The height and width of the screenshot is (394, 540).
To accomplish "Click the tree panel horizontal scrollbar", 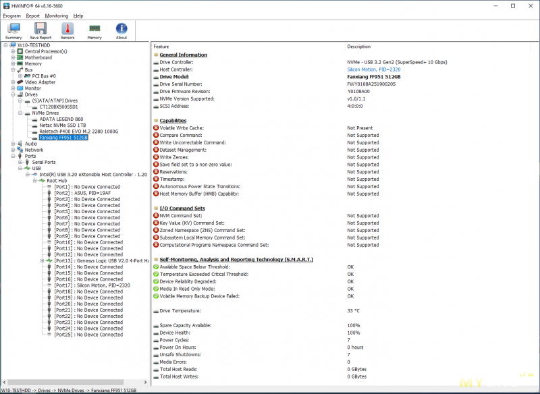I will click(65, 383).
